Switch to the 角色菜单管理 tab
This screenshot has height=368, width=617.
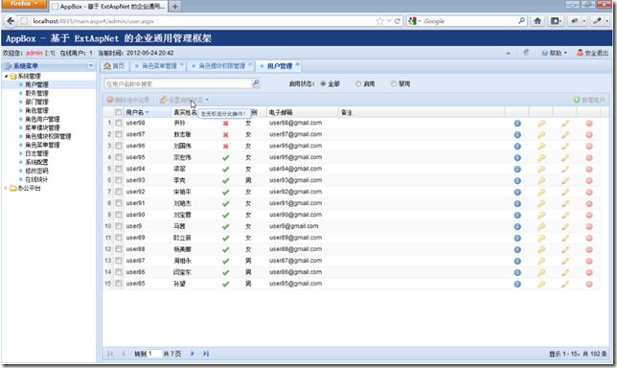[159, 66]
